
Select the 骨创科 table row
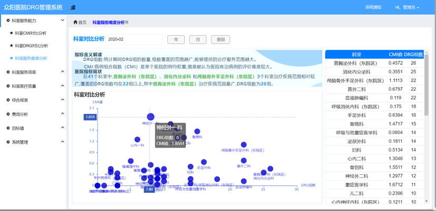coord(374,167)
